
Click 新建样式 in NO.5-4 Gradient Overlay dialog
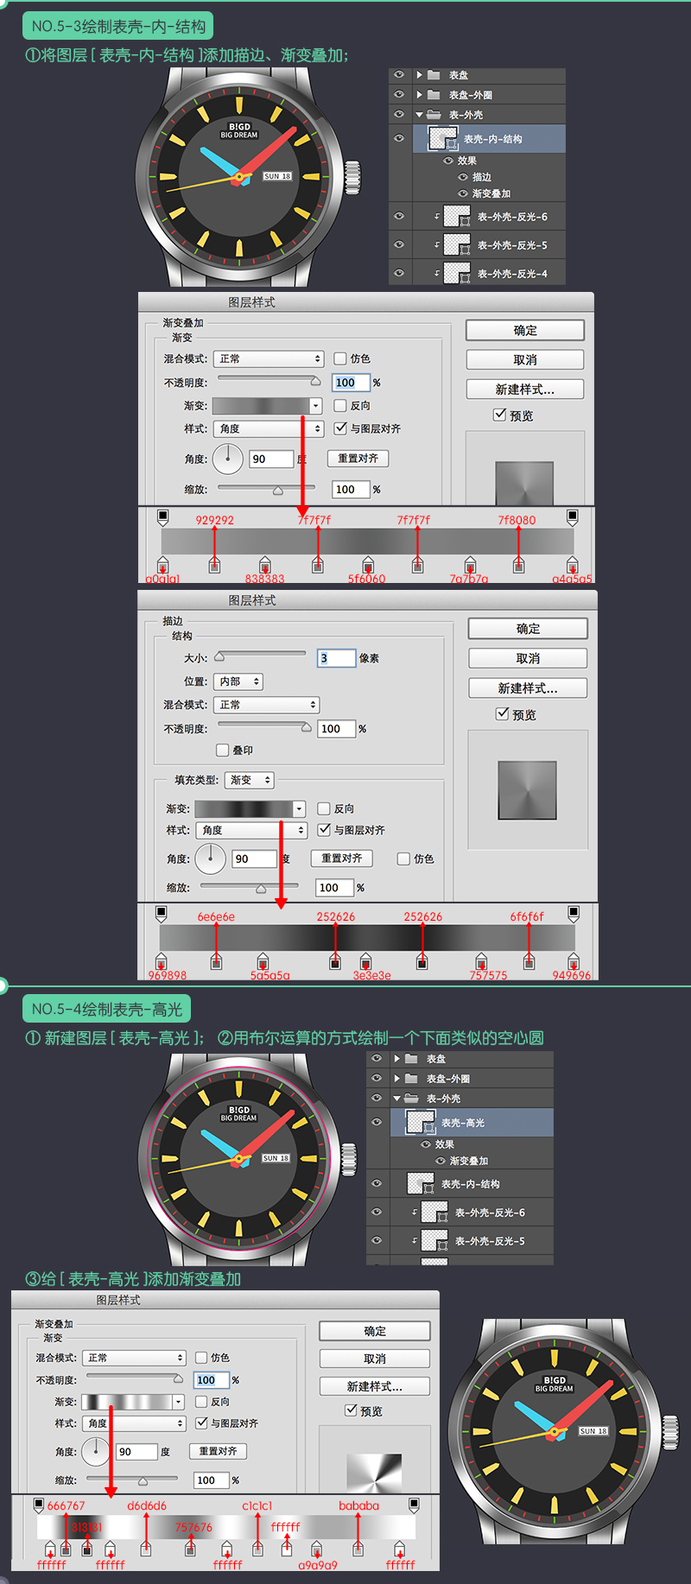tap(375, 1386)
